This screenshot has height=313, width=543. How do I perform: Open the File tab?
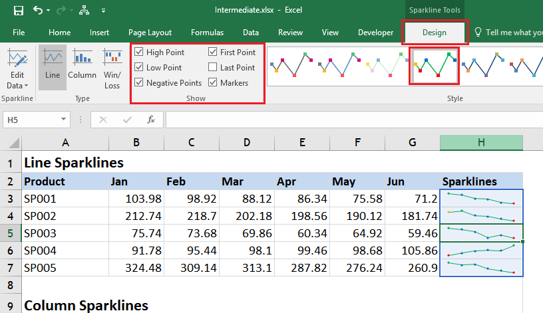[x=19, y=33]
